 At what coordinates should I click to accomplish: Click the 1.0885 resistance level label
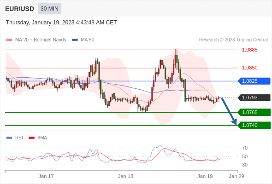[x=250, y=50]
